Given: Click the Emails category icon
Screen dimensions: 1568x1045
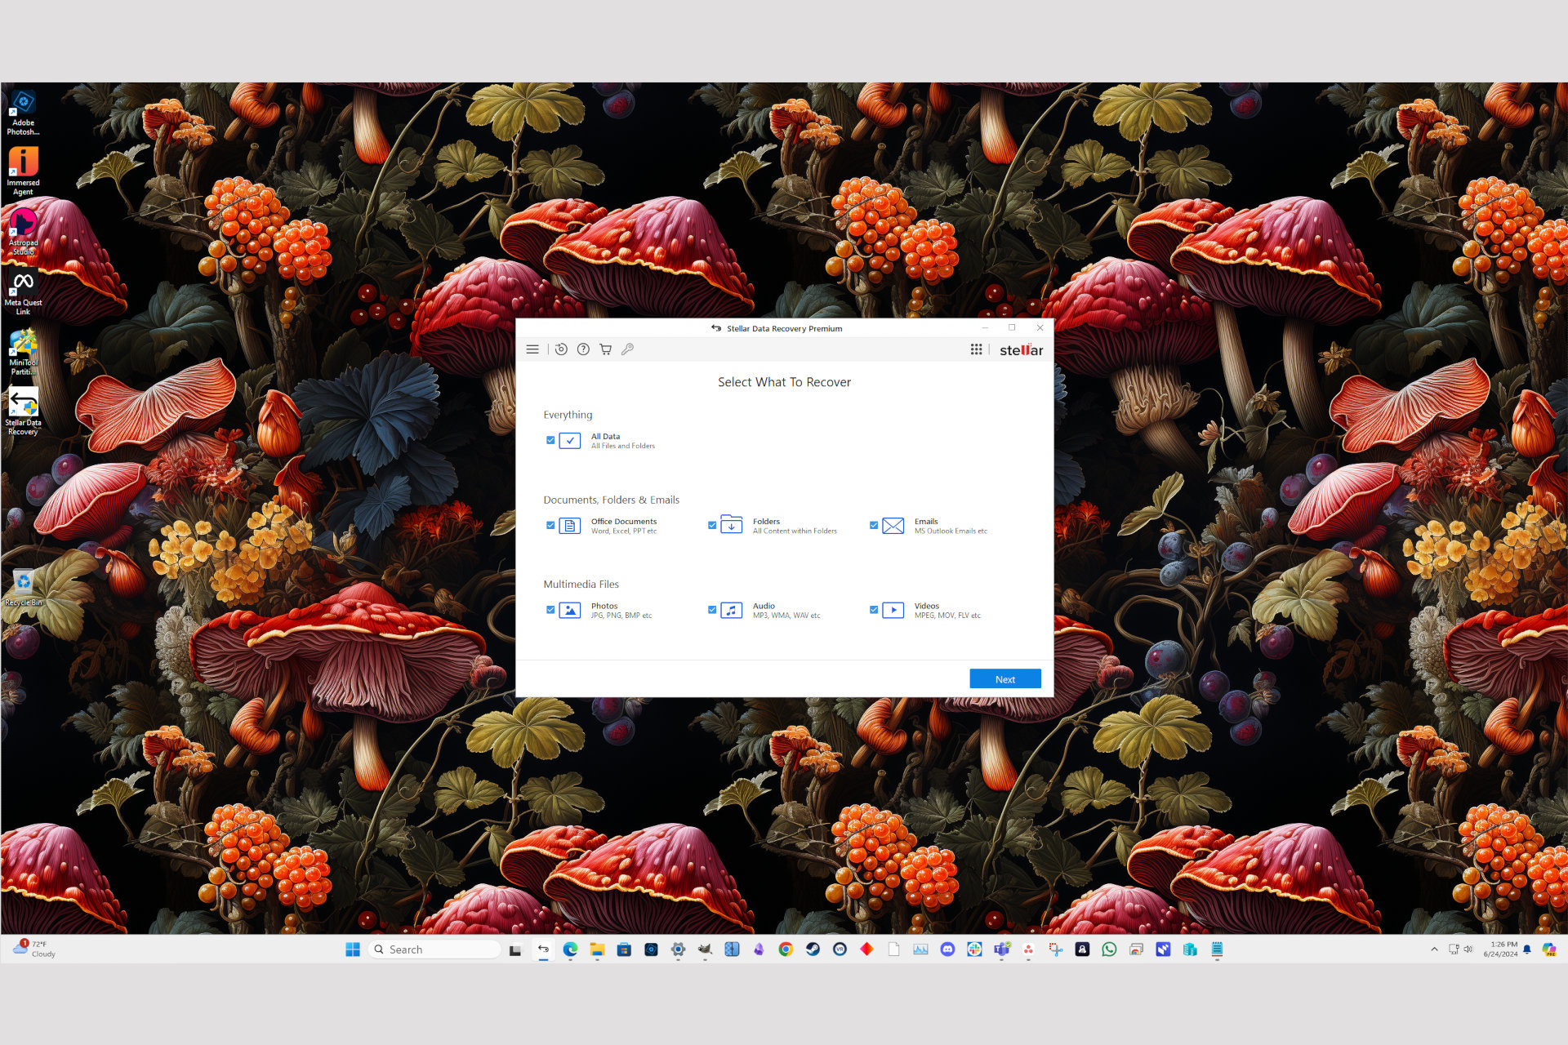Looking at the screenshot, I should (890, 525).
